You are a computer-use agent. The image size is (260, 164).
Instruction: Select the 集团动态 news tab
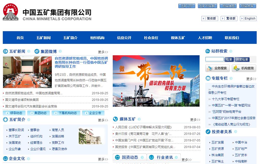tap(39, 113)
